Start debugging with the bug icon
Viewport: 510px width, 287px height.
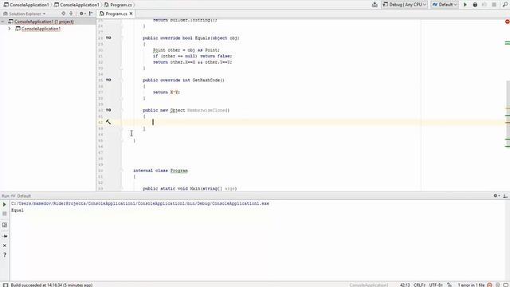(475, 5)
